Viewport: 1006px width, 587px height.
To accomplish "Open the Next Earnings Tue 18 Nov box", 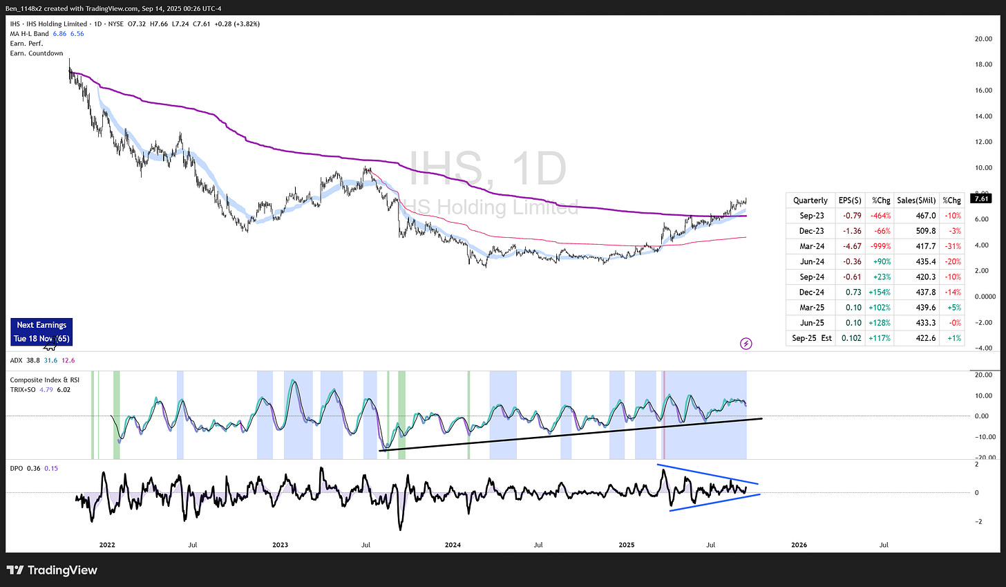I will [41, 332].
